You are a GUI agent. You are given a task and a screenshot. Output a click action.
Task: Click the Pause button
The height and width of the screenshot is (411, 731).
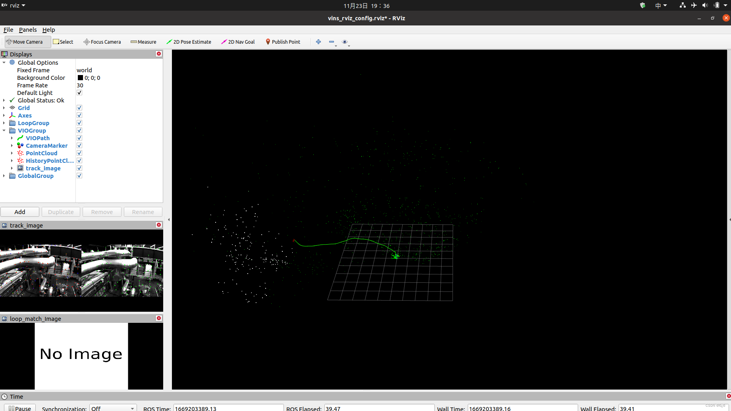20,408
